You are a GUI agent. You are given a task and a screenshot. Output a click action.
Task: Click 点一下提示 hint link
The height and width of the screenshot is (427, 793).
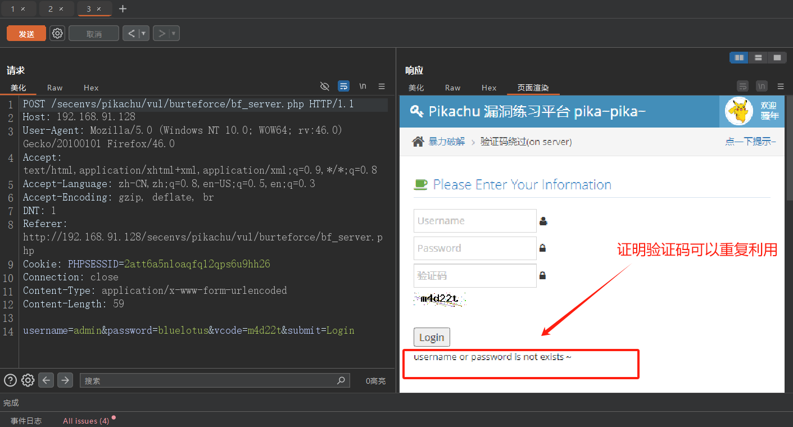(x=750, y=142)
